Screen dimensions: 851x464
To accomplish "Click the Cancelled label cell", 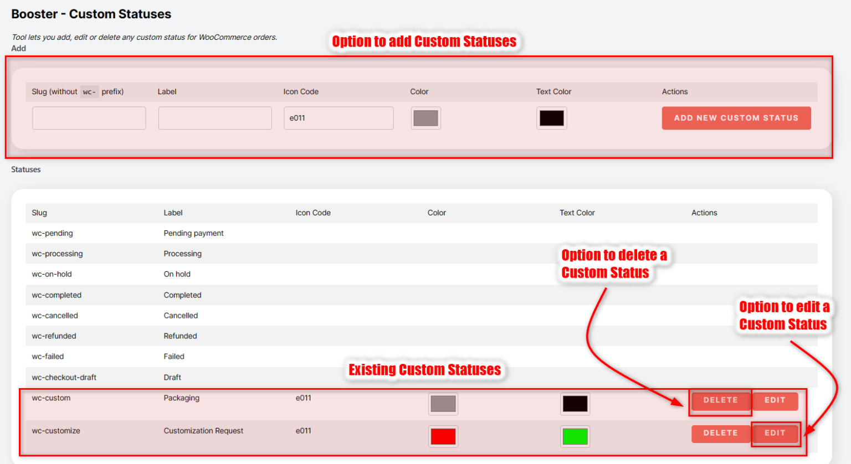I will (x=181, y=316).
